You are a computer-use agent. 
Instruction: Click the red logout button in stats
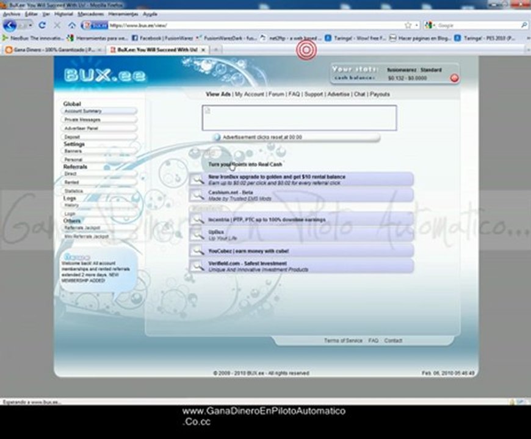(455, 78)
